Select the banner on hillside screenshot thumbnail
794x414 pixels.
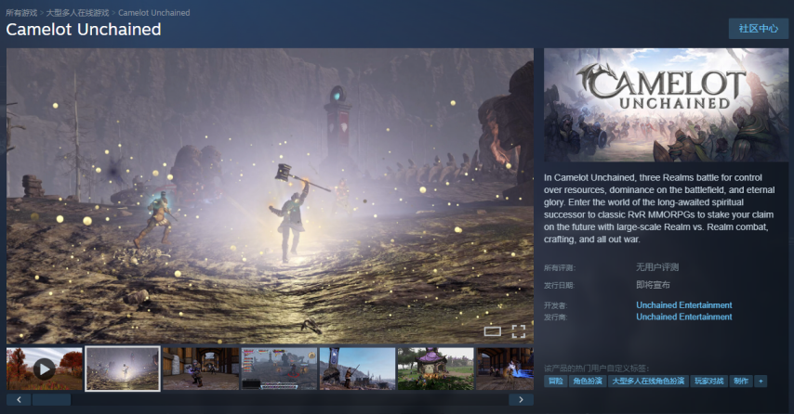coord(358,369)
